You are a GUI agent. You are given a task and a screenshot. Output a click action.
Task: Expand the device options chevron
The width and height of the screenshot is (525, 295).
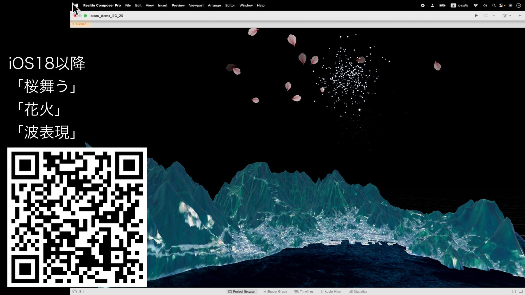click(494, 16)
